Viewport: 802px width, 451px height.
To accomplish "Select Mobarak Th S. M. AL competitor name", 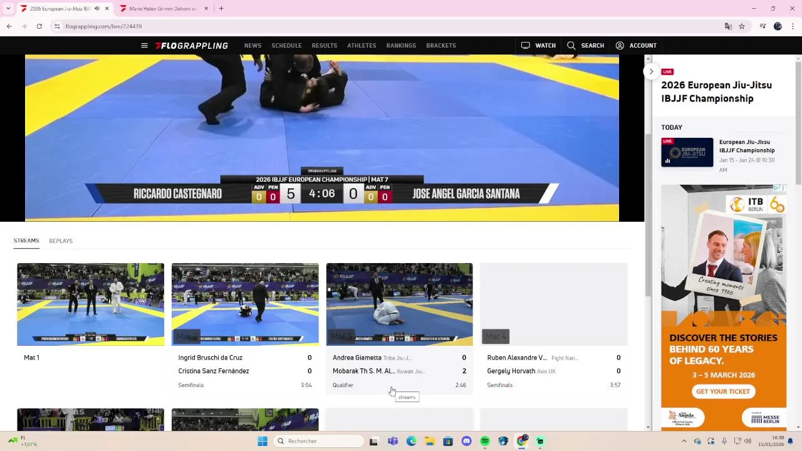I will pyautogui.click(x=364, y=371).
